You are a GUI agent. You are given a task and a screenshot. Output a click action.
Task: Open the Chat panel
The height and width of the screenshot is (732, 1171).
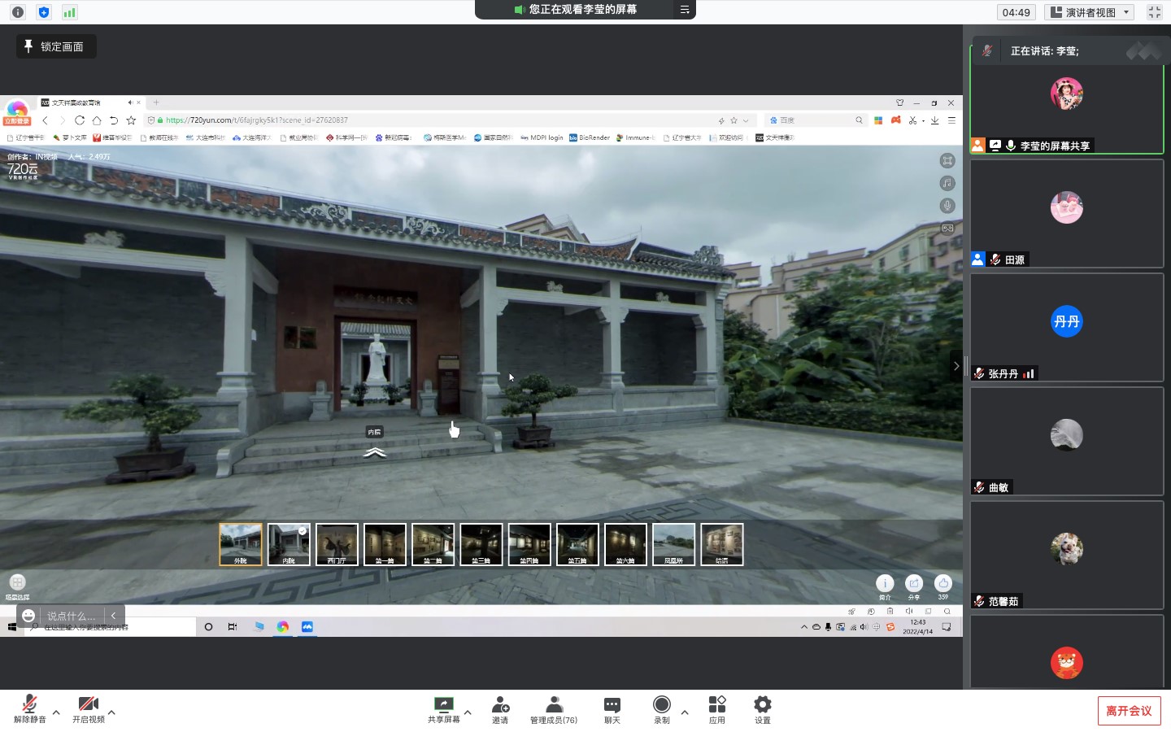[x=612, y=708]
